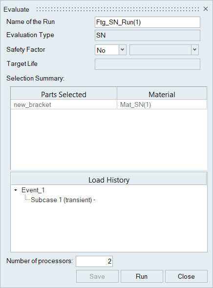
Task: Select Subcase 1 (transient) in Load History
Action: [x=63, y=200]
